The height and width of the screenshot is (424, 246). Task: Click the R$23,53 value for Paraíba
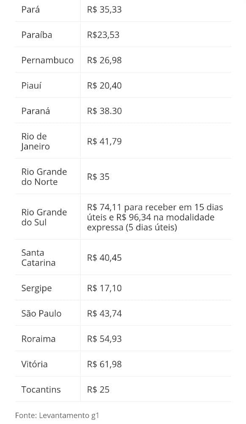103,35
